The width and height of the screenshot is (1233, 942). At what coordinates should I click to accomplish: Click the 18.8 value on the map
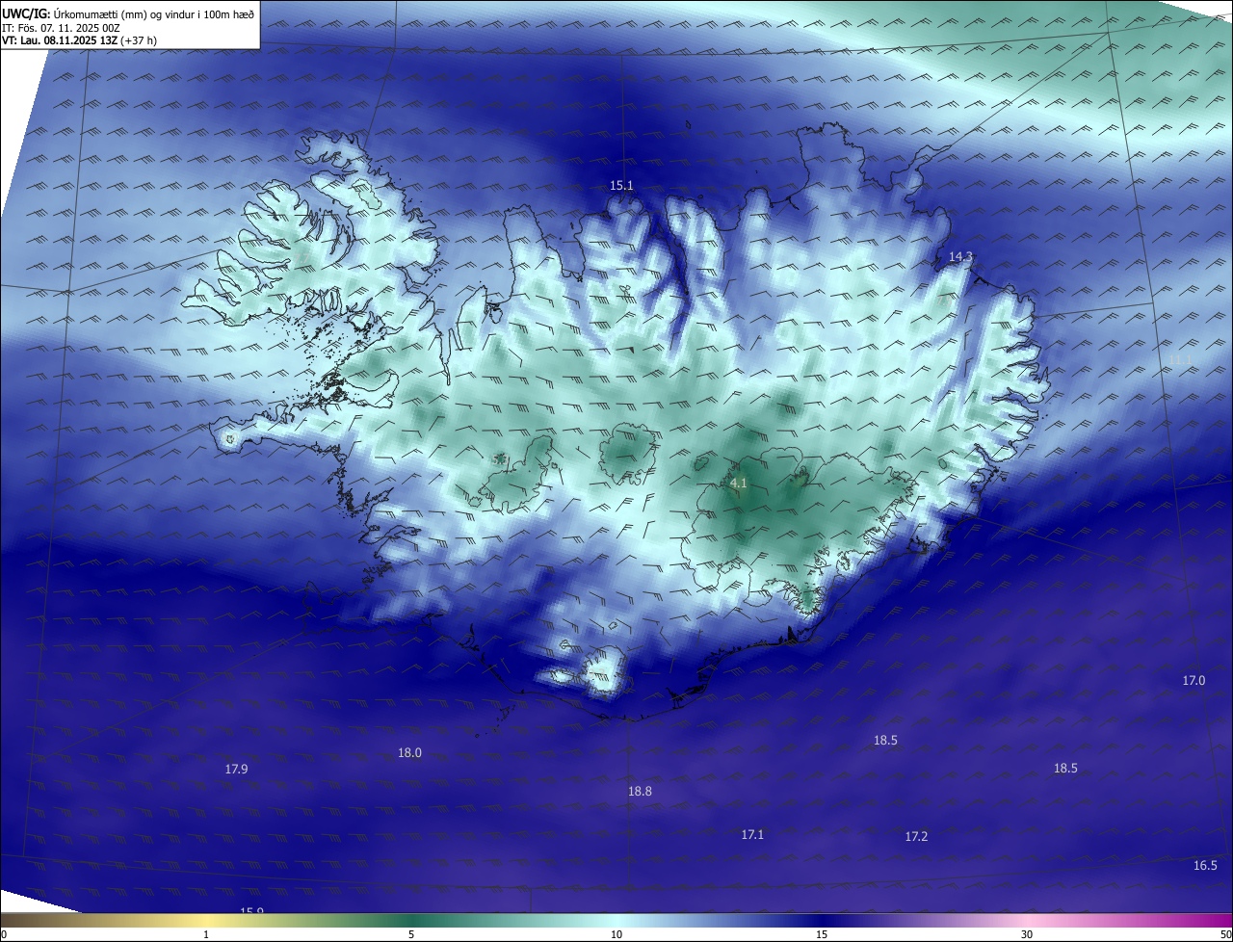(640, 791)
